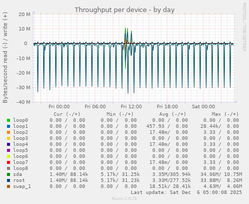Click the 'Sat 00:00' time axis label
249x204 pixels.
click(x=203, y=107)
